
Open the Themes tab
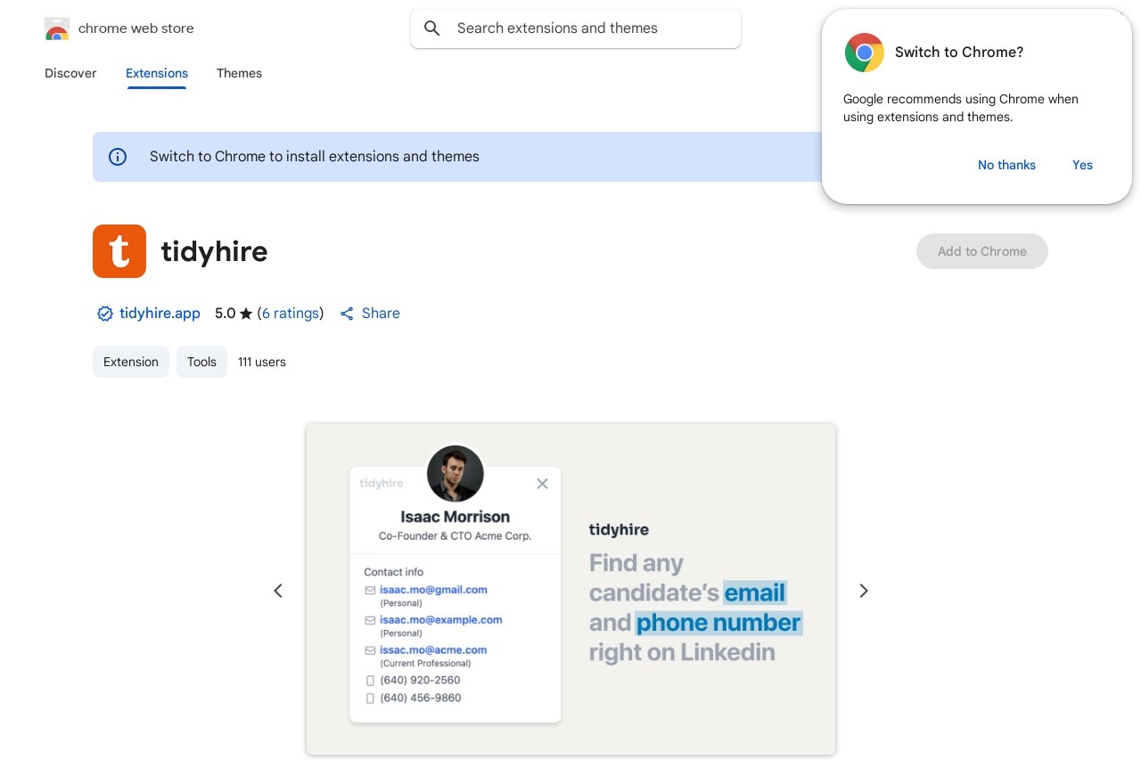[239, 73]
